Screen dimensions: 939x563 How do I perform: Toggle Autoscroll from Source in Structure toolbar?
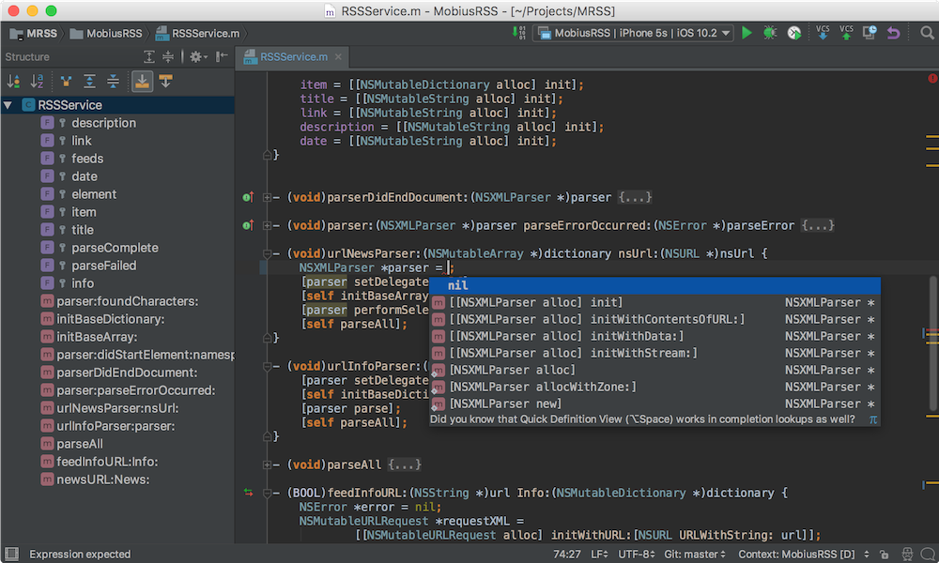(x=165, y=82)
